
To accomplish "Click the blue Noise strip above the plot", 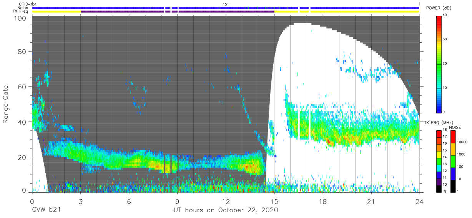I will point(226,8).
